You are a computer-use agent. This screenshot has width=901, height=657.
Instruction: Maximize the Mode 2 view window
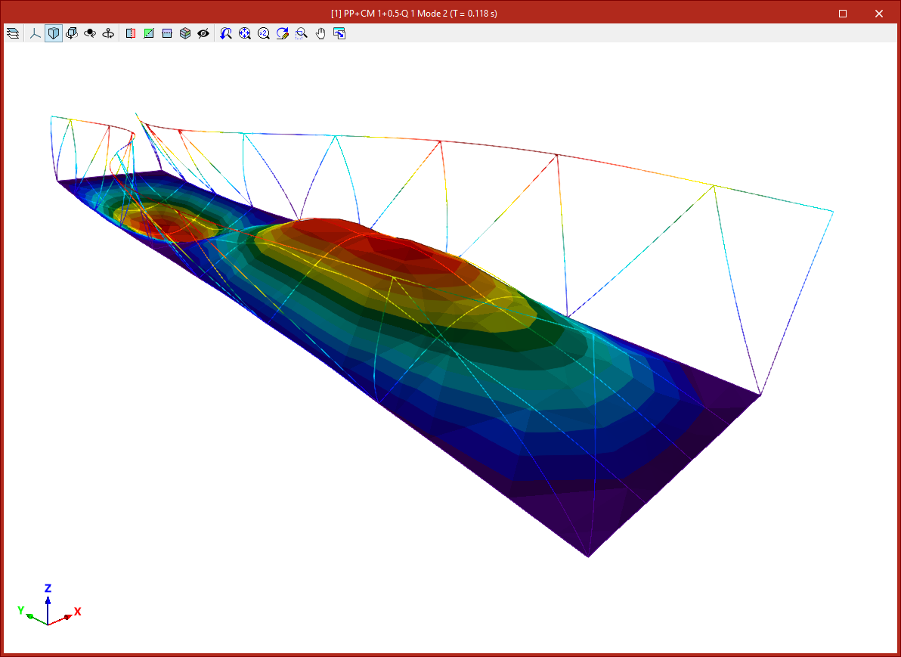(x=843, y=14)
